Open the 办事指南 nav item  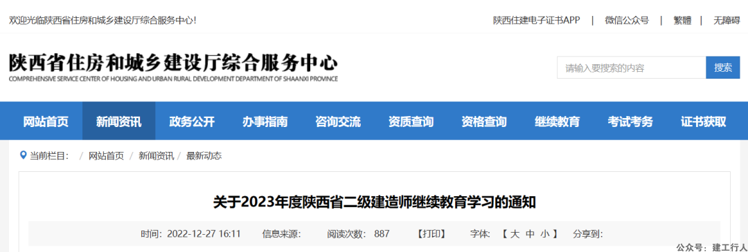[x=265, y=122]
